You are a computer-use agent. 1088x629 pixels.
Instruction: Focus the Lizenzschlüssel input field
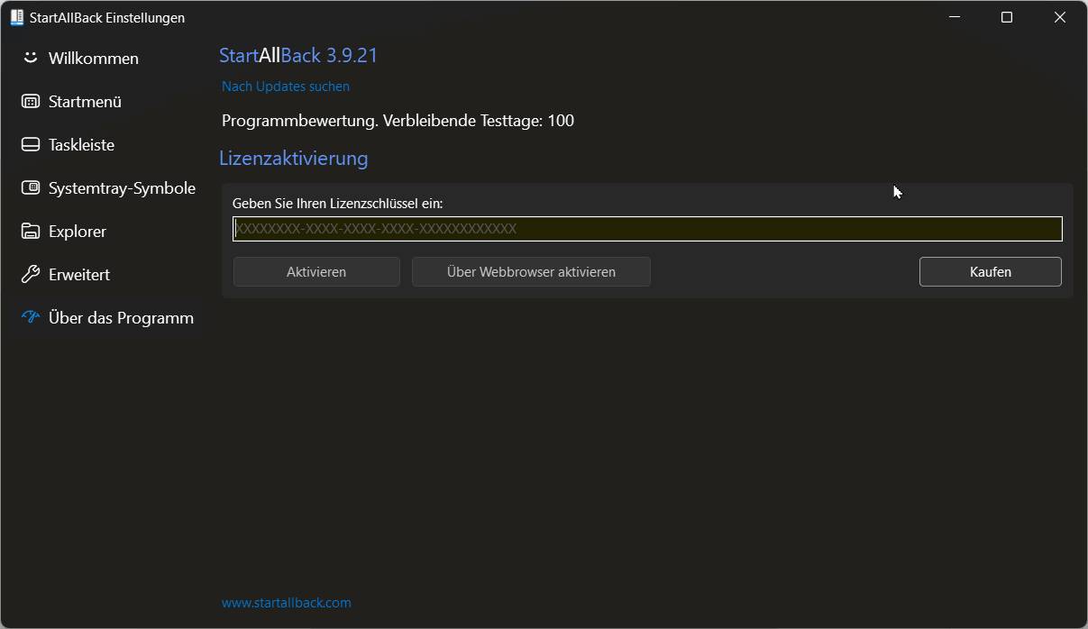pos(647,229)
